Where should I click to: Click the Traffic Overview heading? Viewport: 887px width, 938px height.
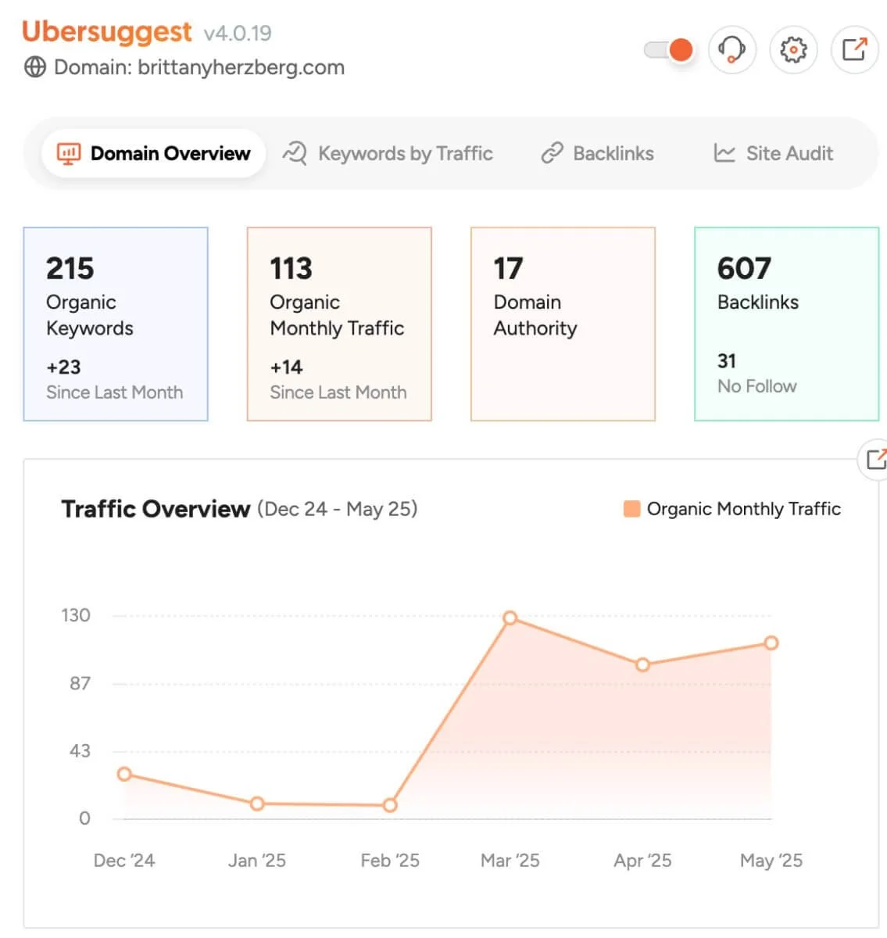tap(156, 509)
